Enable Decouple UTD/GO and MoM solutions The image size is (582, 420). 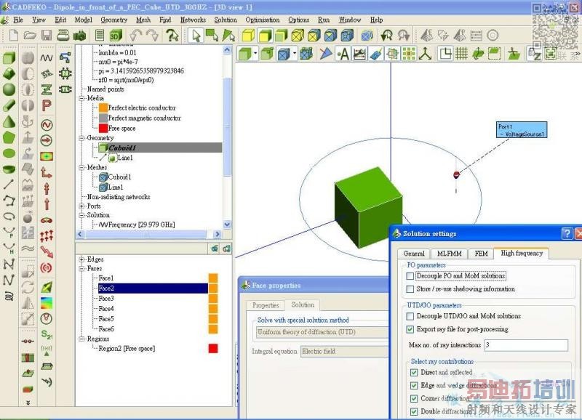click(410, 316)
